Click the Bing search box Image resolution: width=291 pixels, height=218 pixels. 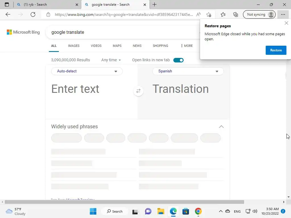click(122, 32)
